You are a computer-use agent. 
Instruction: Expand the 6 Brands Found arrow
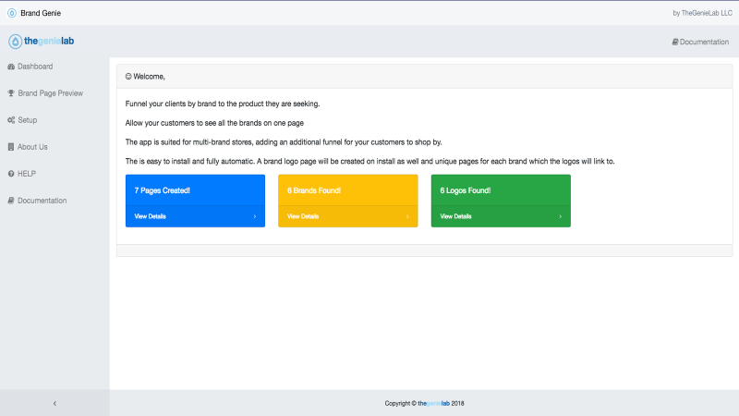coord(407,216)
